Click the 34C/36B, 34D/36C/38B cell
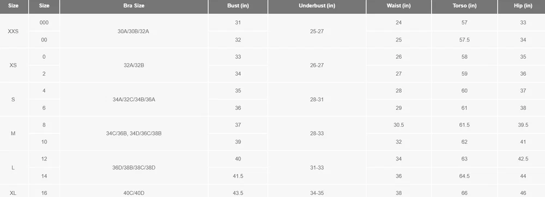545x197 pixels. click(134, 133)
